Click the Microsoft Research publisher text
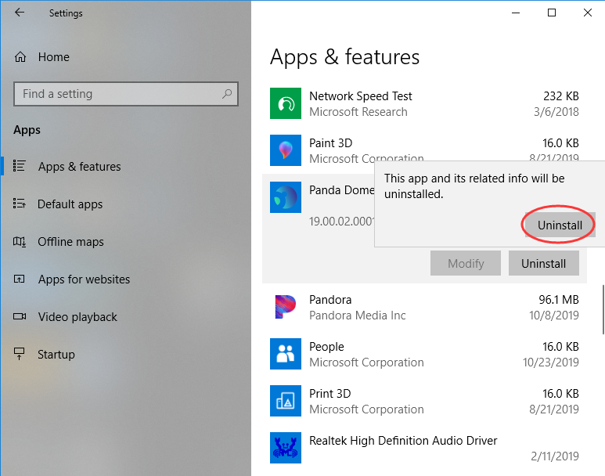The width and height of the screenshot is (605, 476). (x=358, y=112)
